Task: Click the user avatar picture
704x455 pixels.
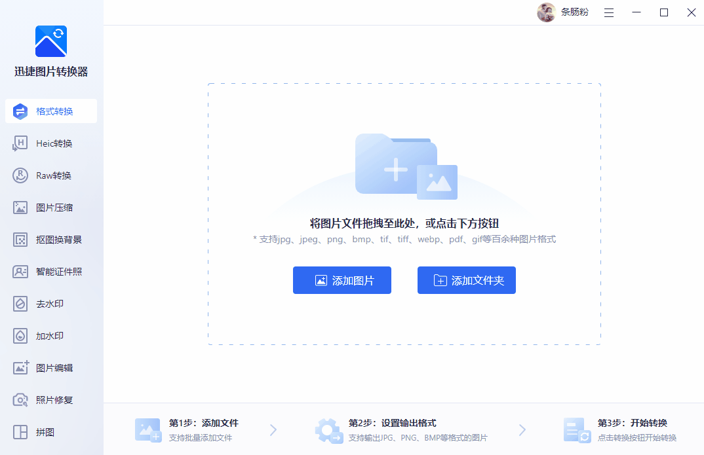Action: [547, 12]
